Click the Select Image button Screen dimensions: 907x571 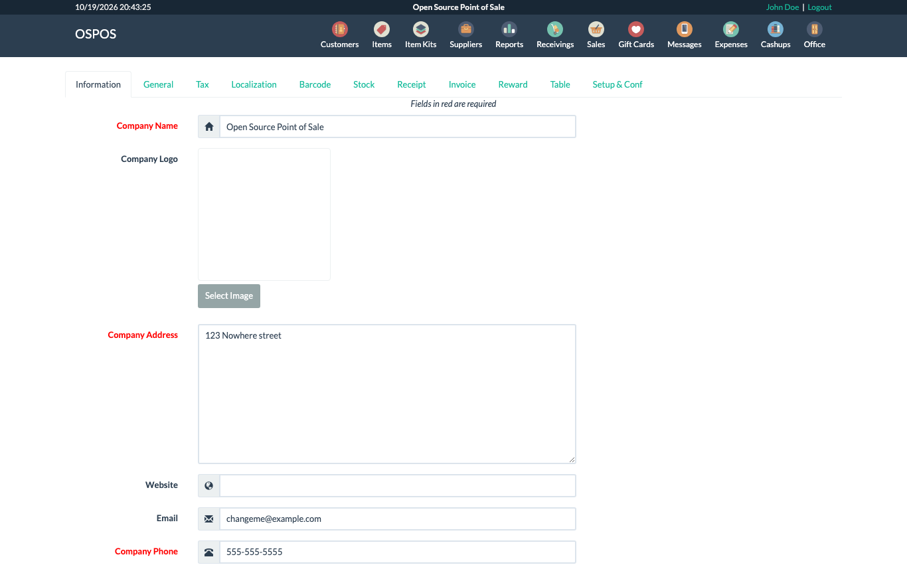click(x=229, y=296)
